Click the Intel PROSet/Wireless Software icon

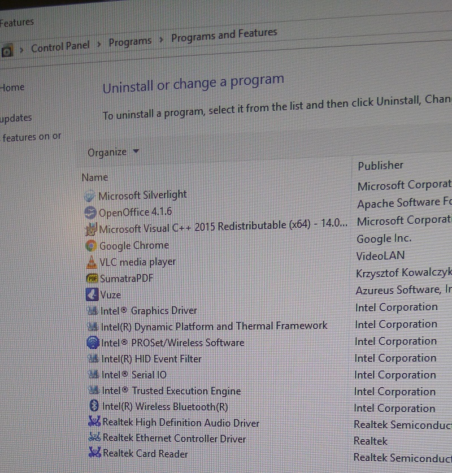(x=93, y=342)
